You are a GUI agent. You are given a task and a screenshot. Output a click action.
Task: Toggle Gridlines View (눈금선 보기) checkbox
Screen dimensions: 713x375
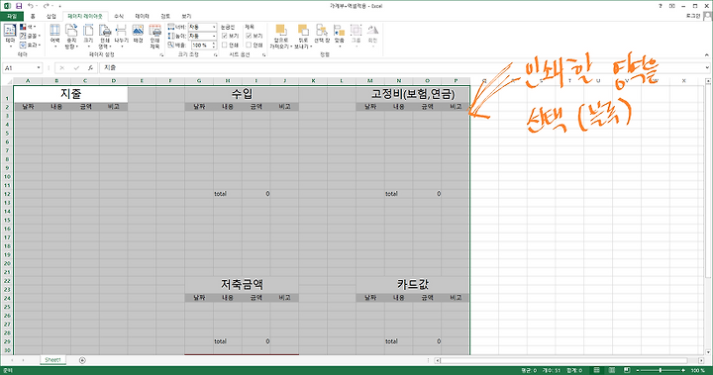[x=224, y=36]
